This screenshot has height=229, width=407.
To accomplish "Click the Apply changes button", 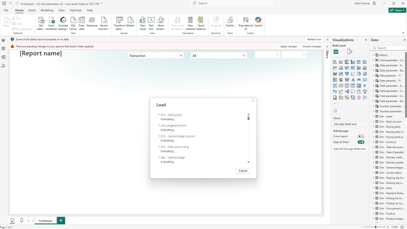I will [288, 46].
